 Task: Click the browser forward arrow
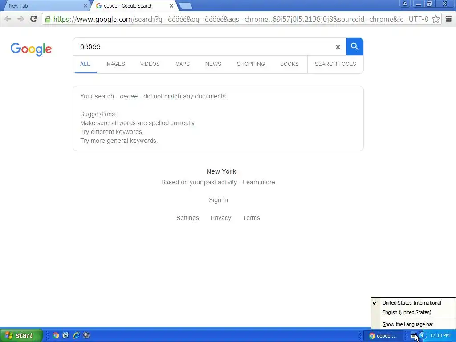(x=20, y=19)
